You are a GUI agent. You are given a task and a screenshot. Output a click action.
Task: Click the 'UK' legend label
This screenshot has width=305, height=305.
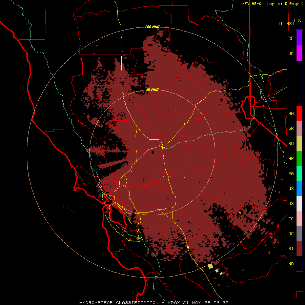[x=291, y=53]
